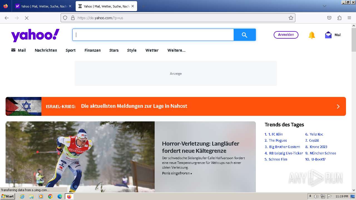Image resolution: width=356 pixels, height=200 pixels.
Task: Click the Yahoo logo
Action: (35, 35)
